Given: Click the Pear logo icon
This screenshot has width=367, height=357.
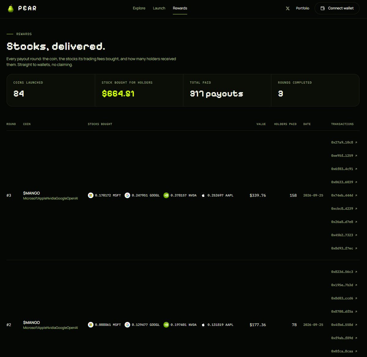Looking at the screenshot, I should click(x=11, y=8).
